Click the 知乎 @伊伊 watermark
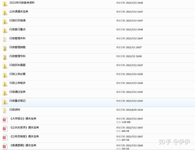The width and height of the screenshot is (195, 150). (x=174, y=142)
